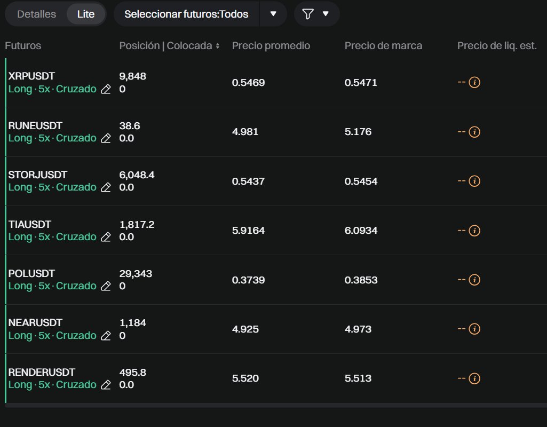Screen dimensions: 547x427
Task: Open NEARUSDT futures pair
Action: tap(35, 323)
